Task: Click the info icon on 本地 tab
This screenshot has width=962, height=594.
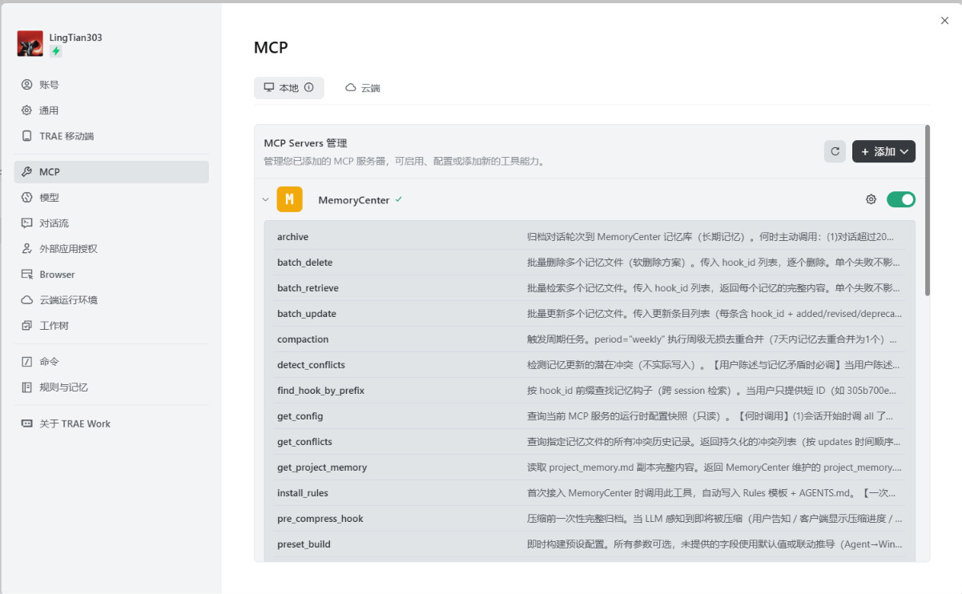Action: (309, 87)
